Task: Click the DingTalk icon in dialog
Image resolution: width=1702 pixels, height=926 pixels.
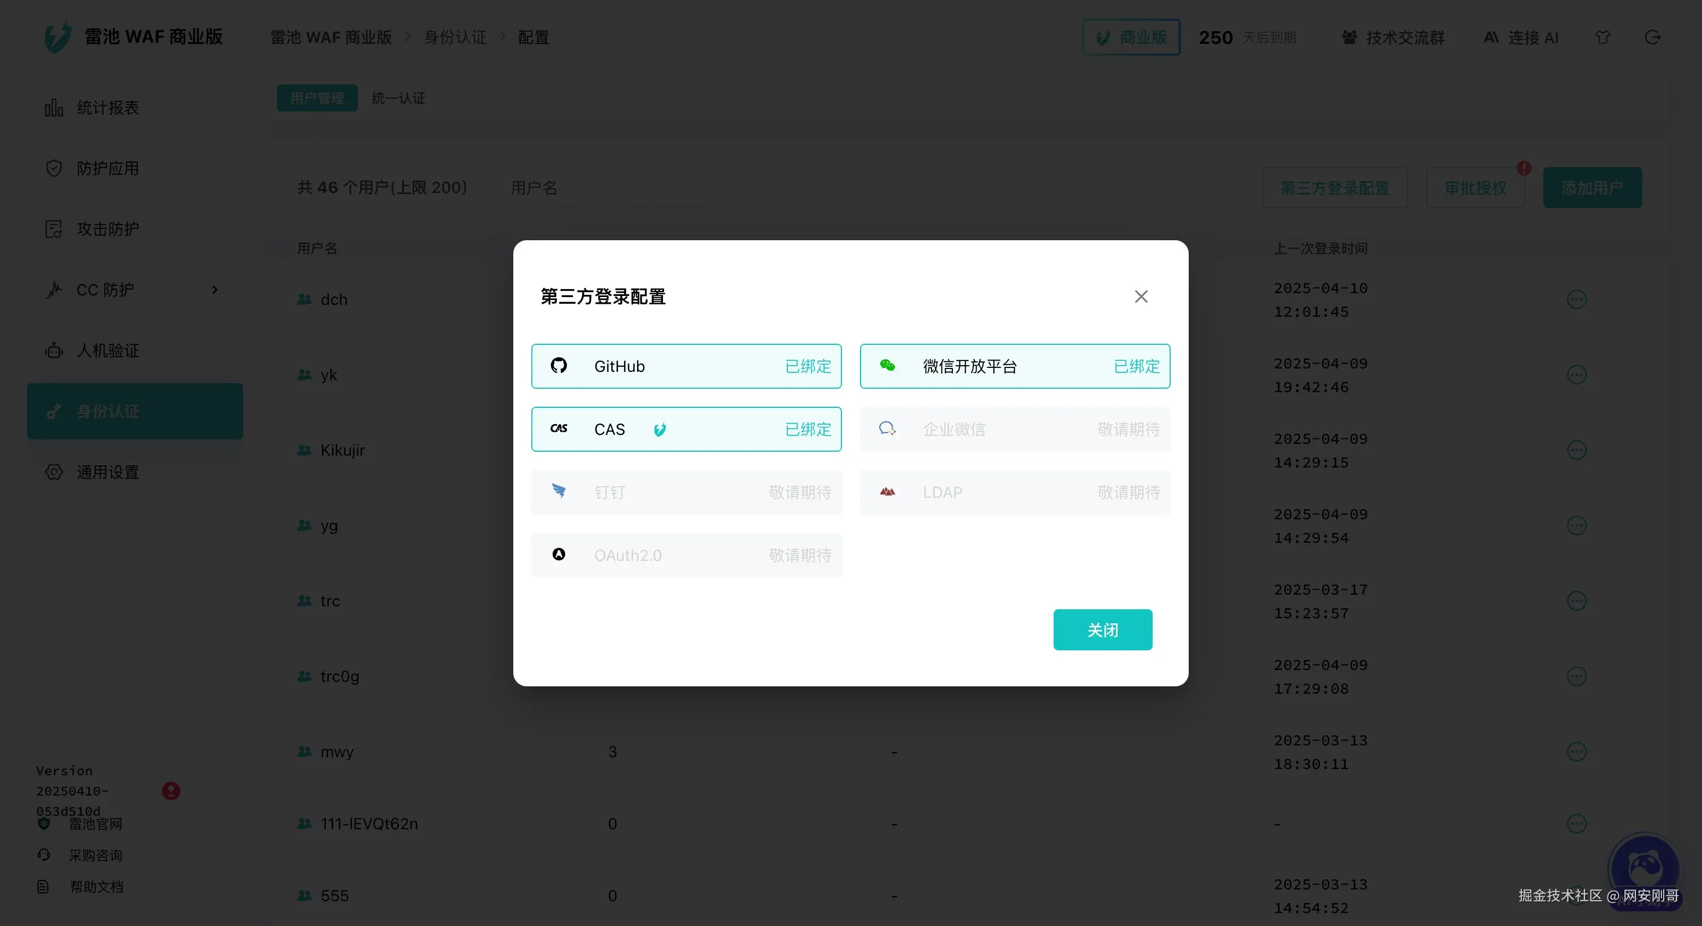Action: click(x=558, y=491)
